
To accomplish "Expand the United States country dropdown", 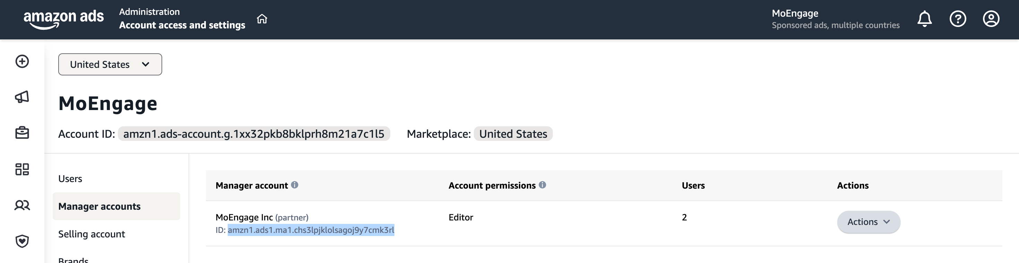I will point(110,64).
